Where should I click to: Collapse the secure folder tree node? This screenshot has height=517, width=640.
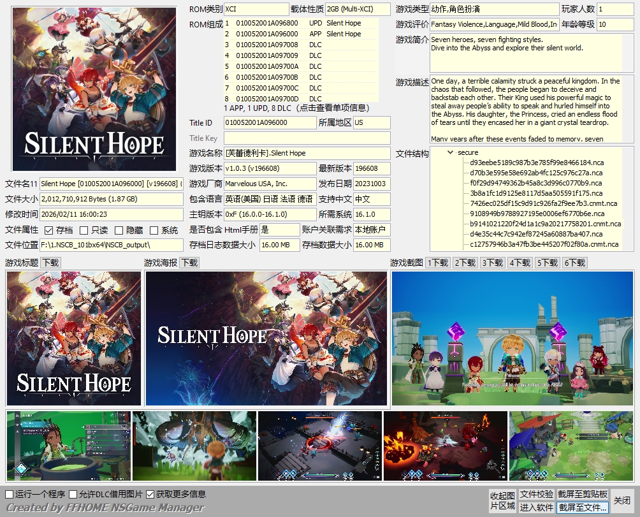450,152
